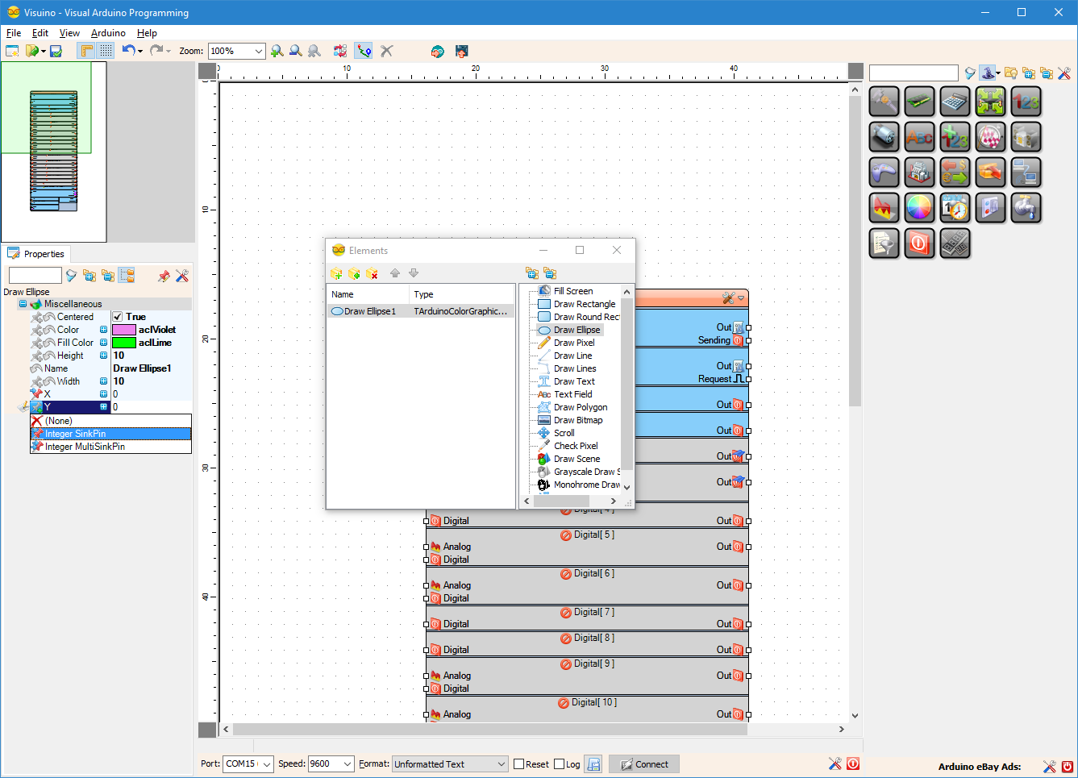Collapse the Miscellaneous property group
Viewport: 1078px width, 778px height.
click(x=23, y=304)
